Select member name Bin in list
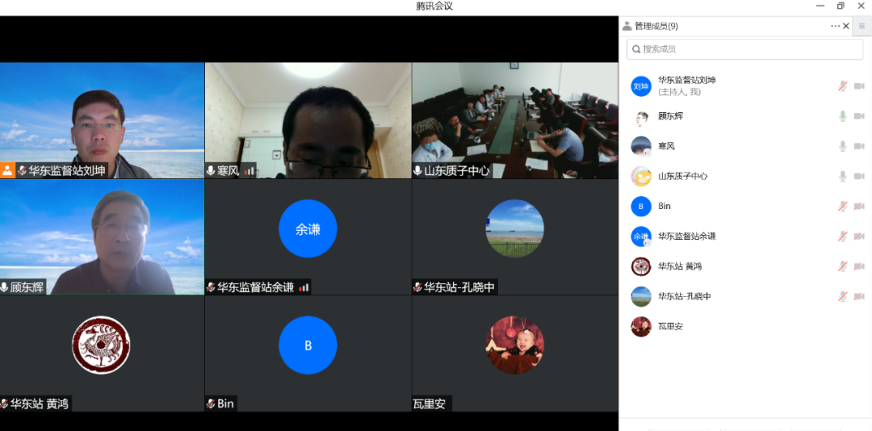 664,207
